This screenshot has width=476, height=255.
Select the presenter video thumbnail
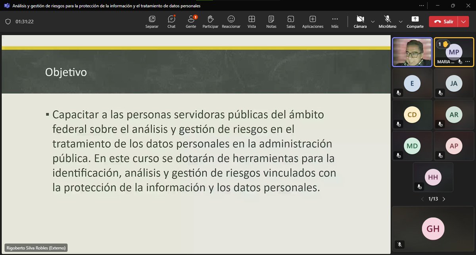[412, 52]
